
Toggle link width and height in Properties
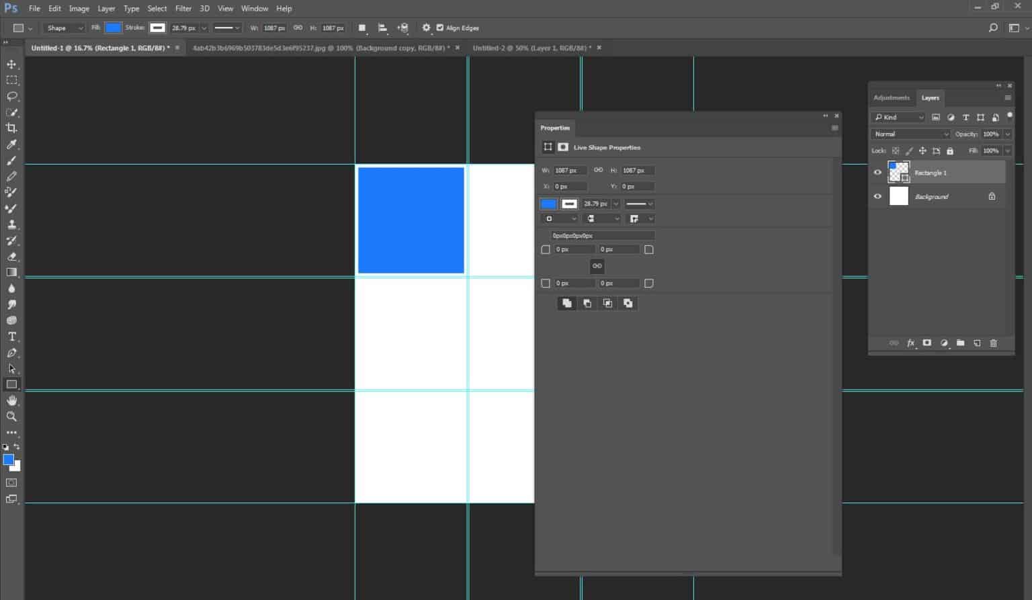(598, 170)
